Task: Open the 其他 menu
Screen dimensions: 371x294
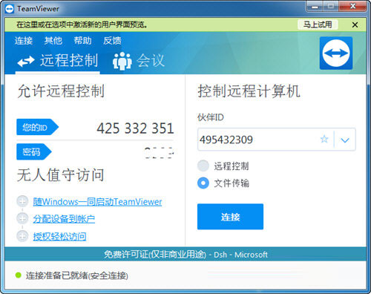Action: tap(53, 41)
